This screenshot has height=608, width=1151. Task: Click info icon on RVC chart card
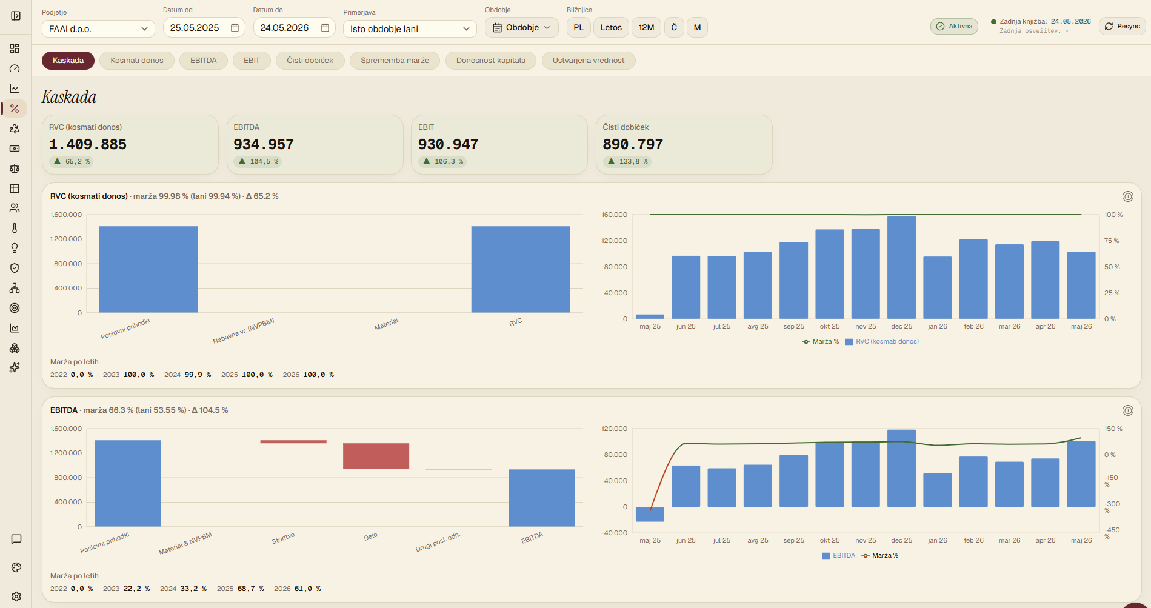(x=1128, y=196)
